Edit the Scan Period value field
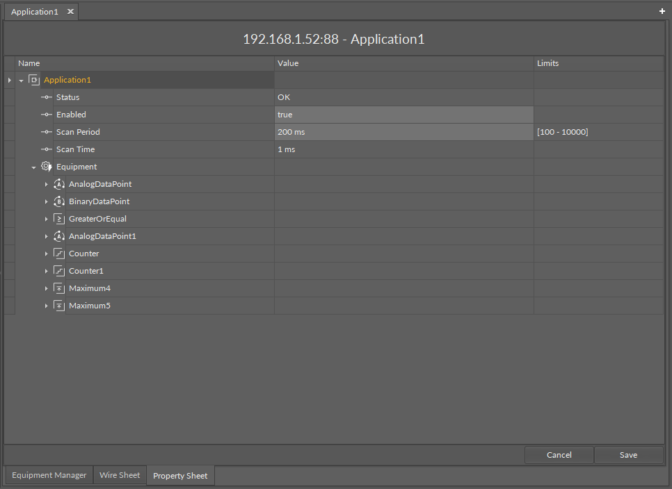Viewport: 672px width, 489px height. (403, 132)
